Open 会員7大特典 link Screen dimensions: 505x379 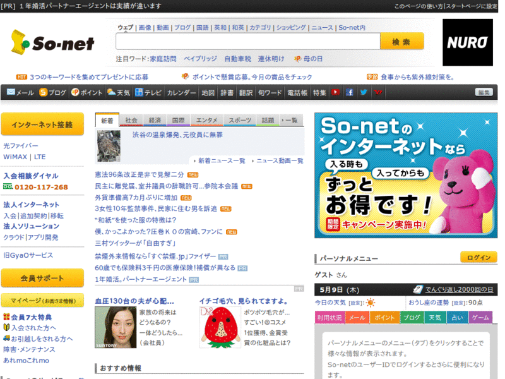31,317
